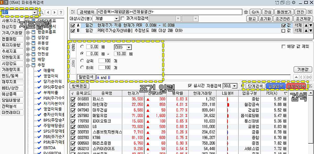Click the 현금흐름표 document icon
Viewport: 314px width, 154px height.
click(x=33, y=33)
